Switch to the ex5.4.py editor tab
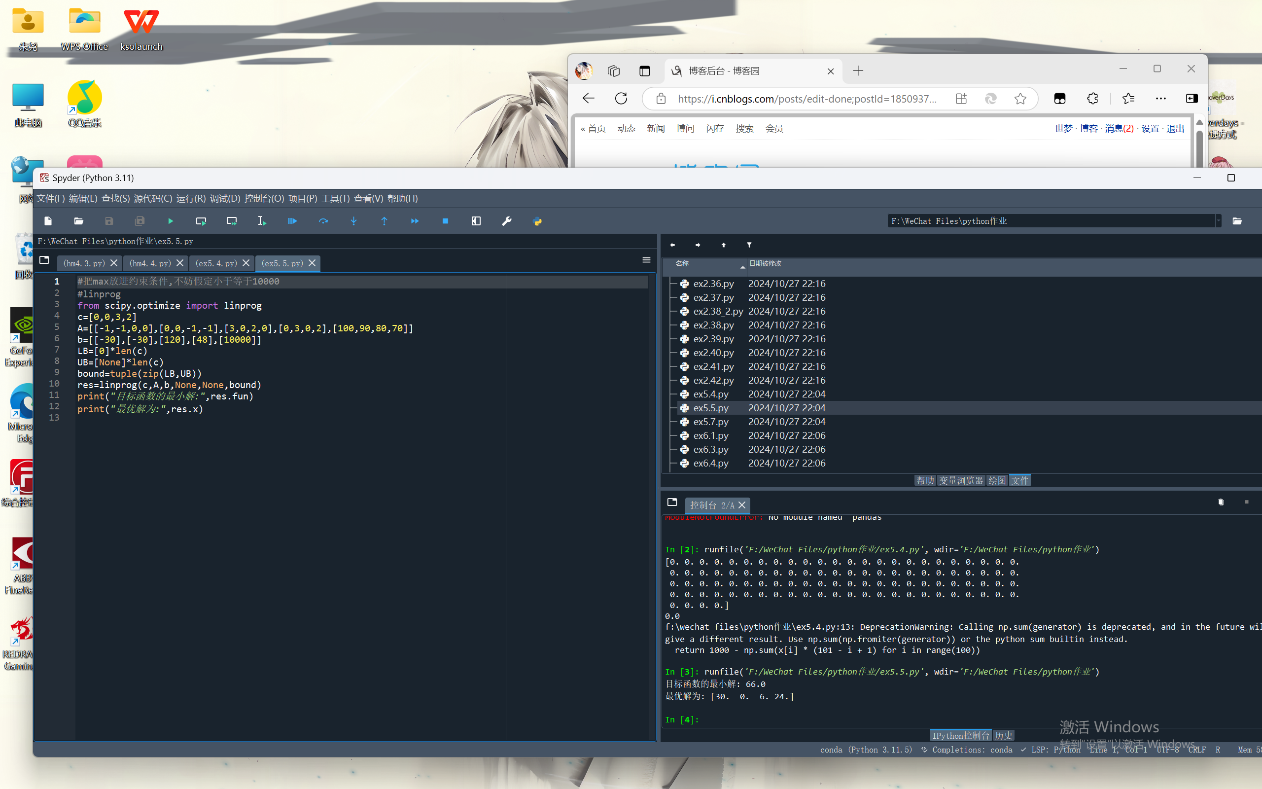 [216, 263]
